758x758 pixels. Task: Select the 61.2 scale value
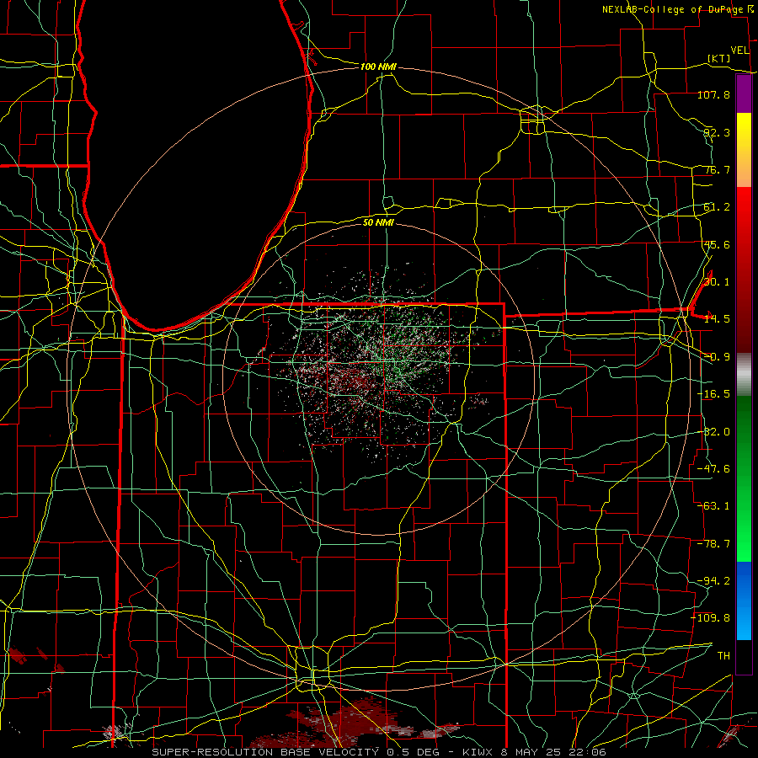click(x=717, y=207)
